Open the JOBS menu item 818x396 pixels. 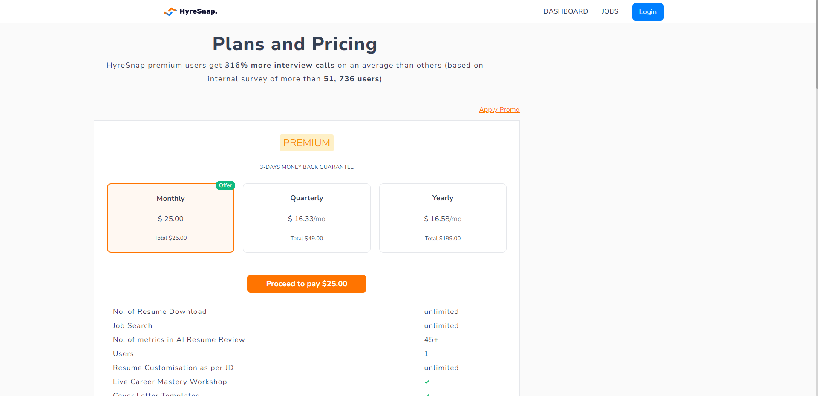610,11
